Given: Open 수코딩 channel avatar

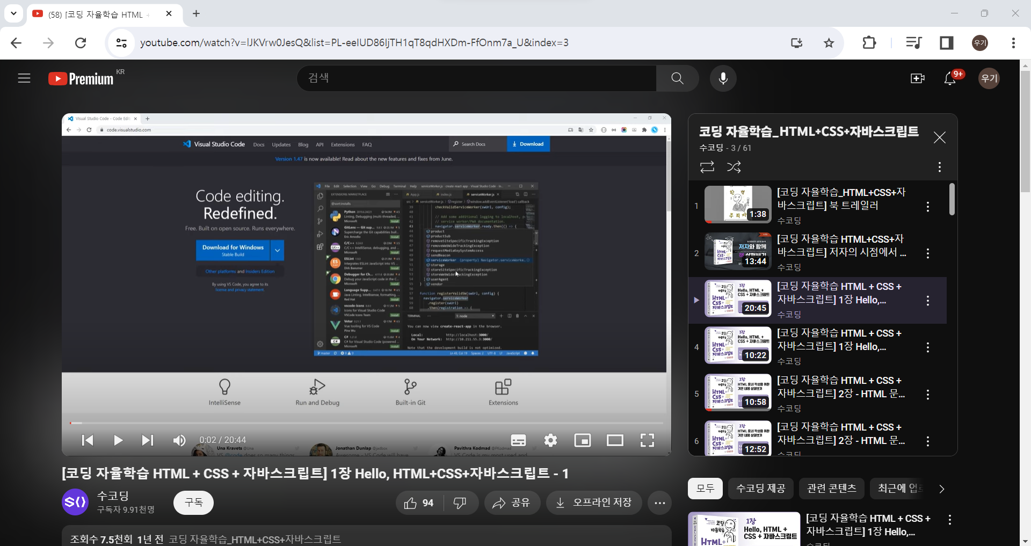Looking at the screenshot, I should (75, 503).
